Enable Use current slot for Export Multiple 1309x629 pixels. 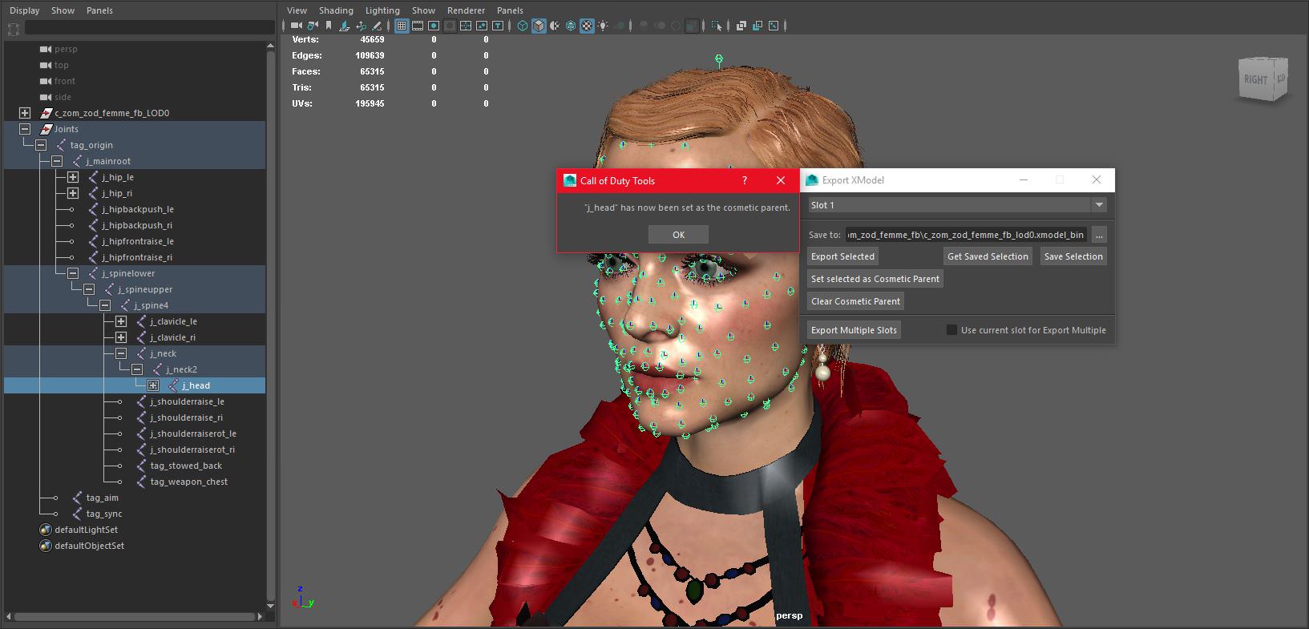951,330
